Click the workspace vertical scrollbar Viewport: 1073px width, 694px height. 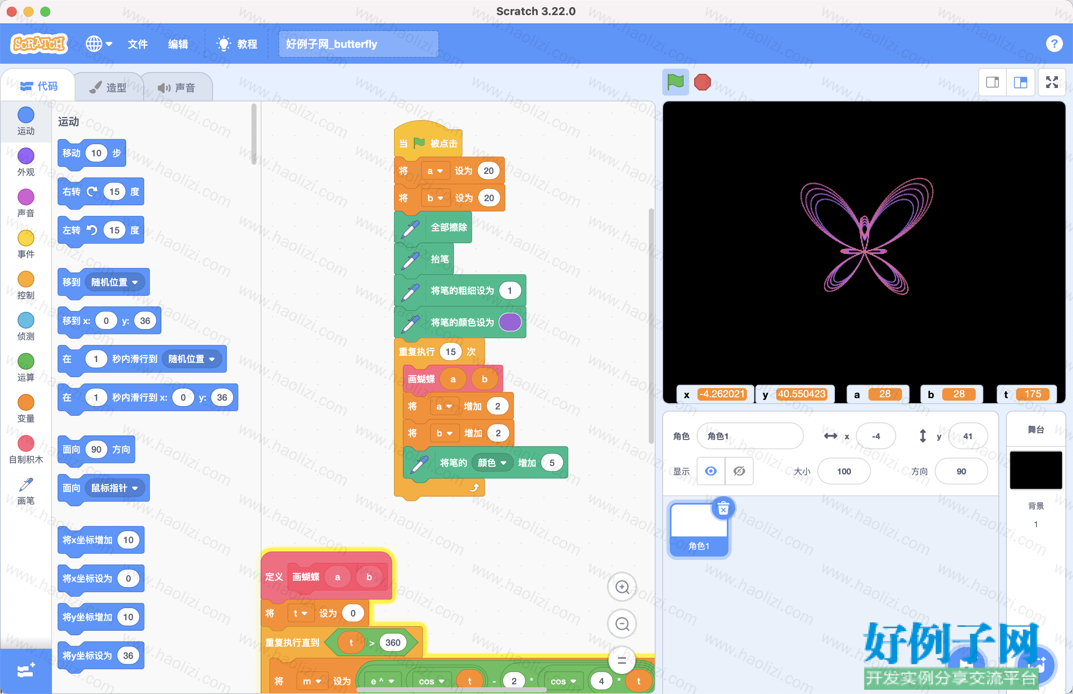click(x=651, y=325)
